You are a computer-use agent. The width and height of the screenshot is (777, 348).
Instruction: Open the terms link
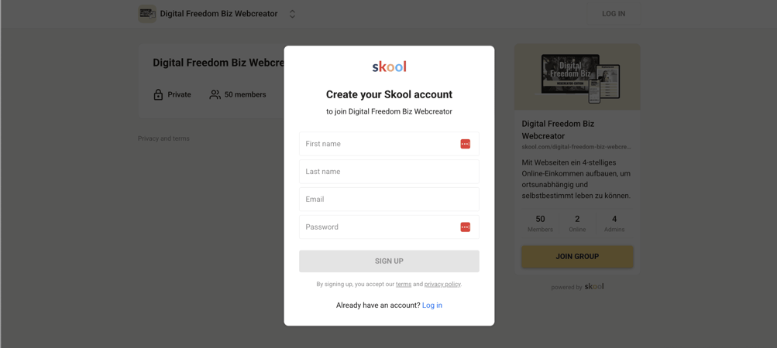[404, 285]
